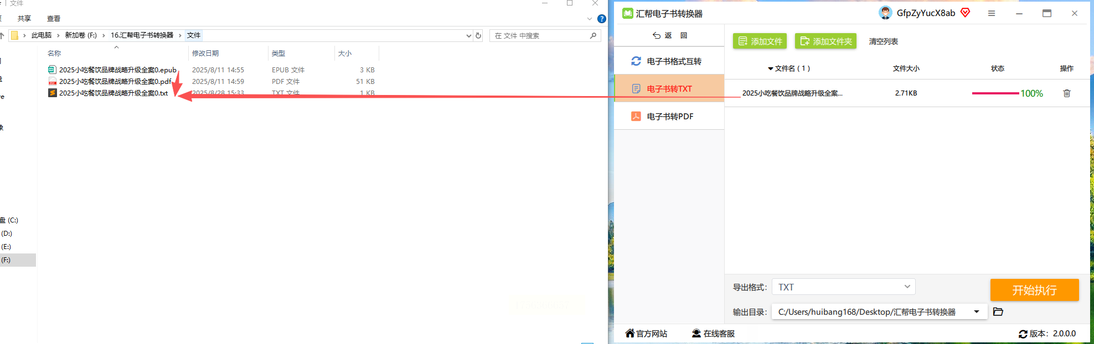1094x344 pixels.
Task: Click the red VIP diamond icon
Action: point(966,13)
